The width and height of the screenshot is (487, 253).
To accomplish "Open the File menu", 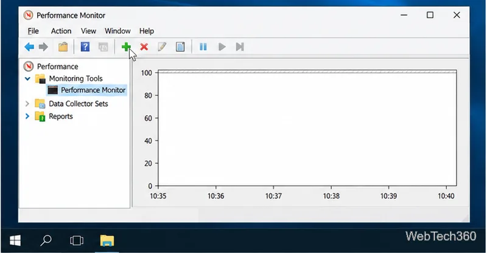I will [33, 31].
